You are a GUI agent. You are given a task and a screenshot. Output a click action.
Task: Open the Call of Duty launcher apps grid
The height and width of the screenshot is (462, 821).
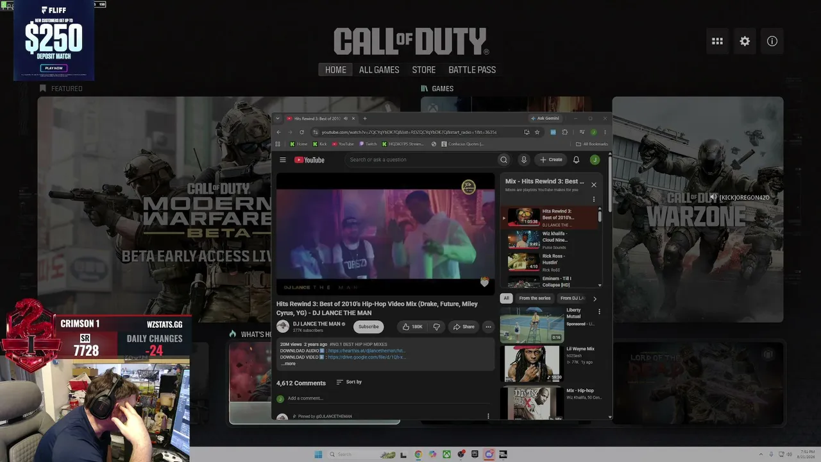point(717,41)
